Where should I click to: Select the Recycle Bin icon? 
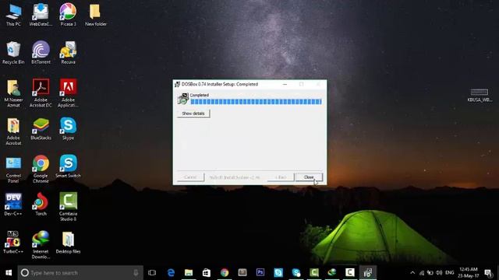pyautogui.click(x=13, y=53)
